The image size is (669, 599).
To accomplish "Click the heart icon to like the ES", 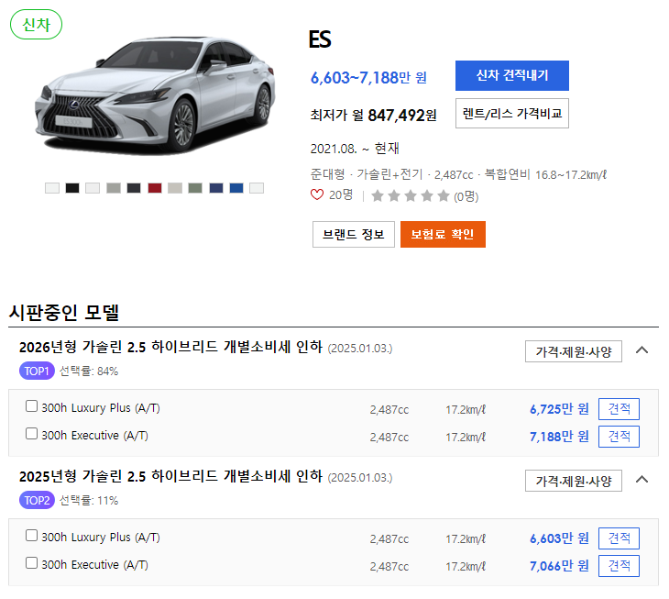I will coord(316,194).
